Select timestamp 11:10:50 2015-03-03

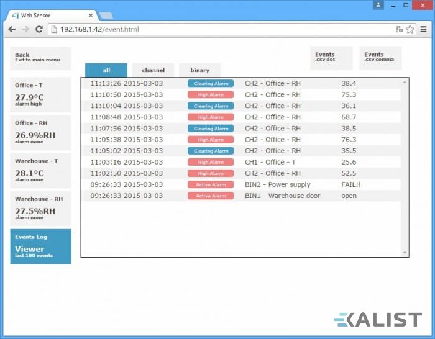click(x=127, y=95)
